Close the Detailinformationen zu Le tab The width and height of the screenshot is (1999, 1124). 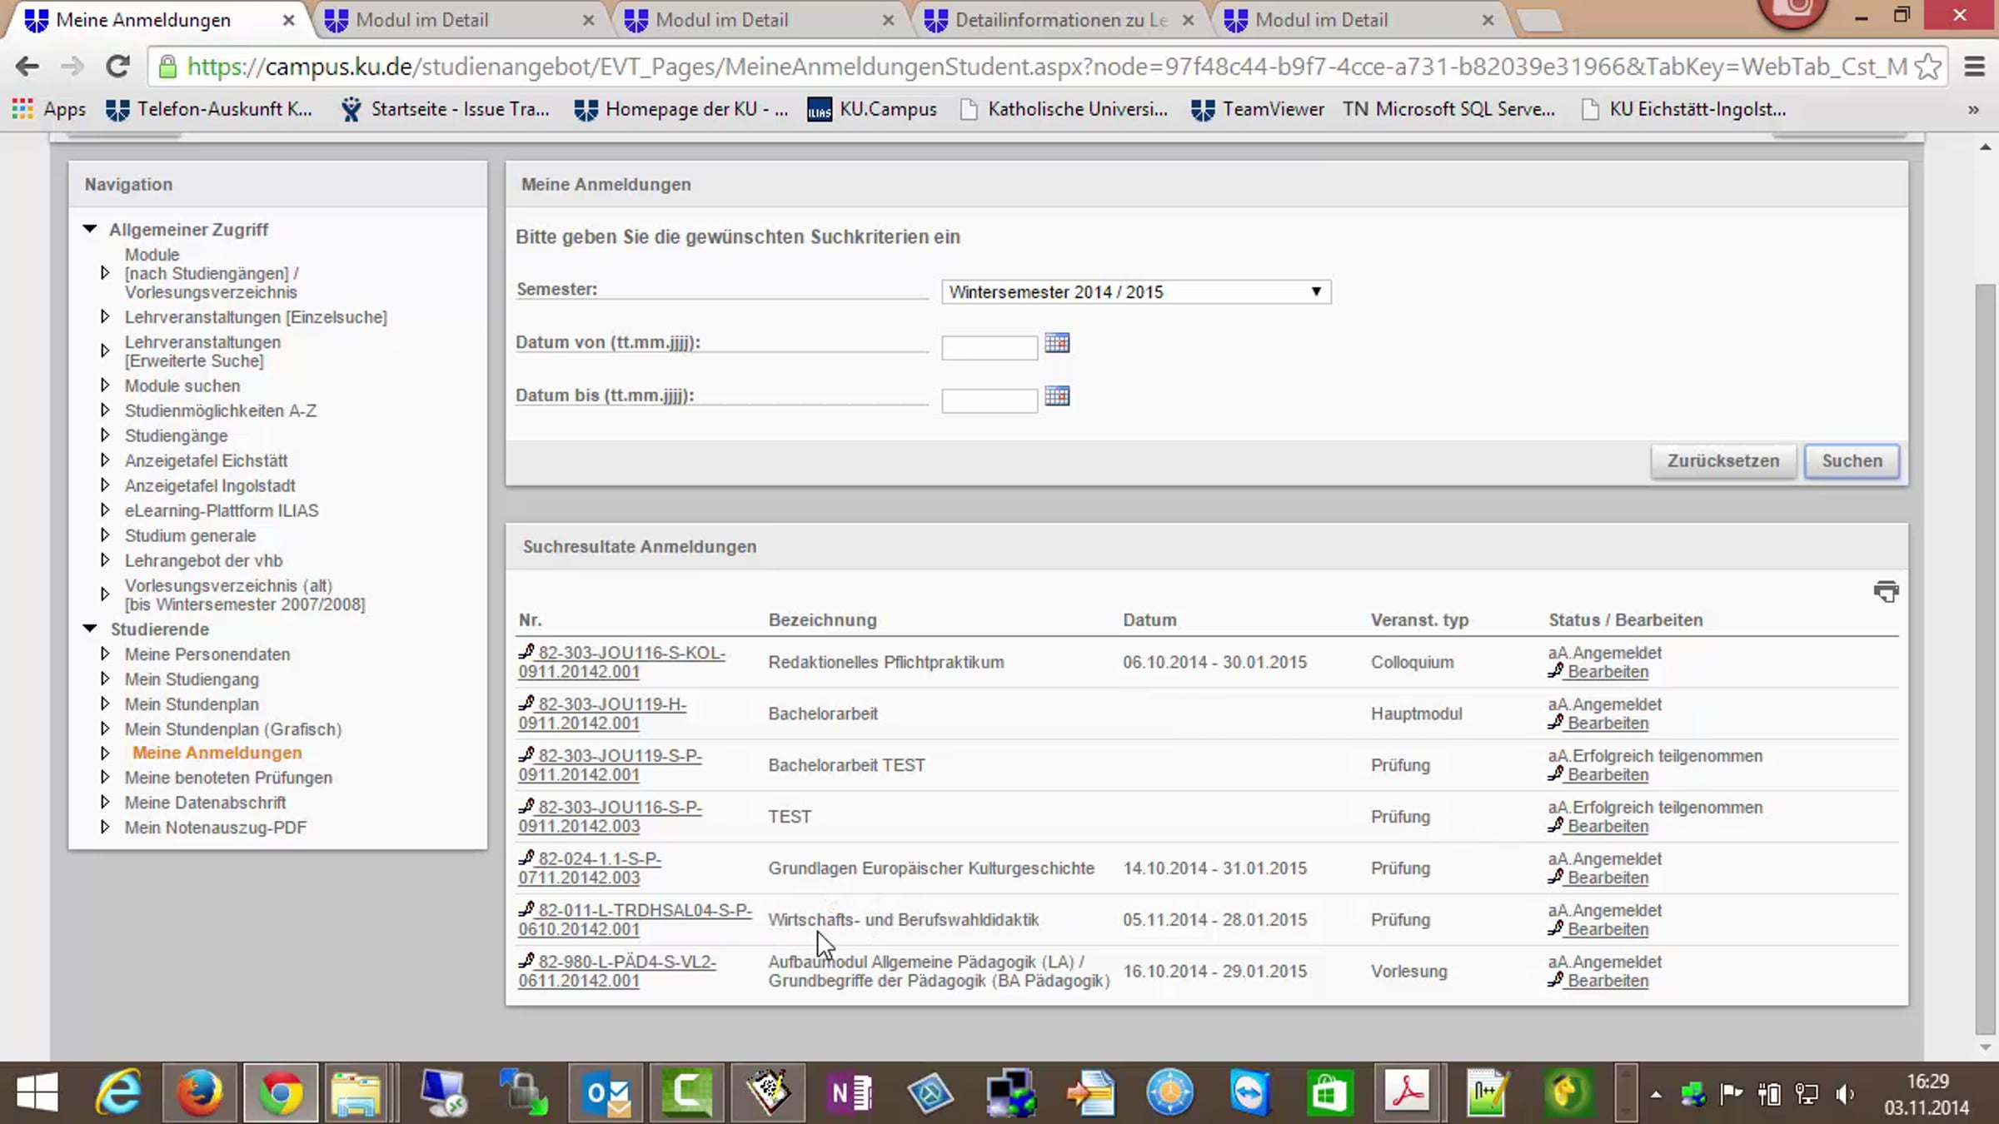pyautogui.click(x=1189, y=20)
